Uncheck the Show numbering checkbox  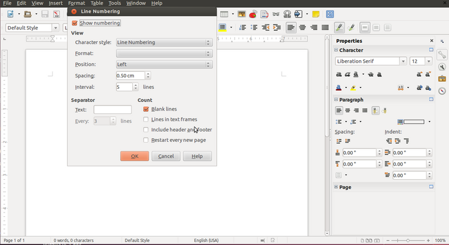pos(75,23)
